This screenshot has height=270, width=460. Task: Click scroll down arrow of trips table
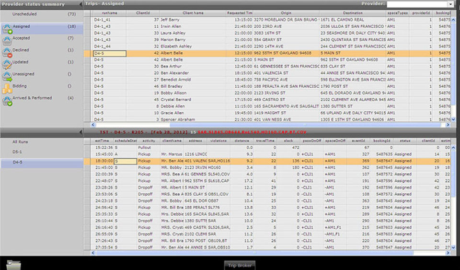(x=453, y=119)
